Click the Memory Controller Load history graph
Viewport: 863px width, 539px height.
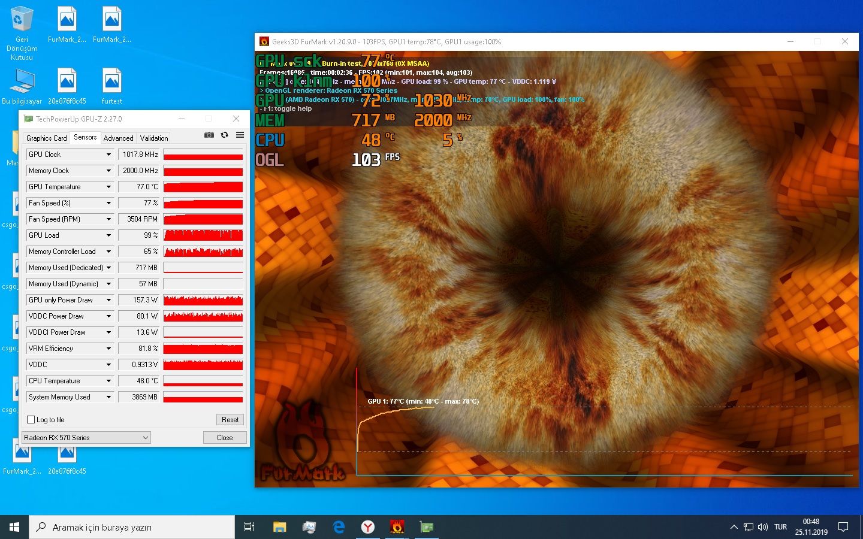click(x=203, y=252)
